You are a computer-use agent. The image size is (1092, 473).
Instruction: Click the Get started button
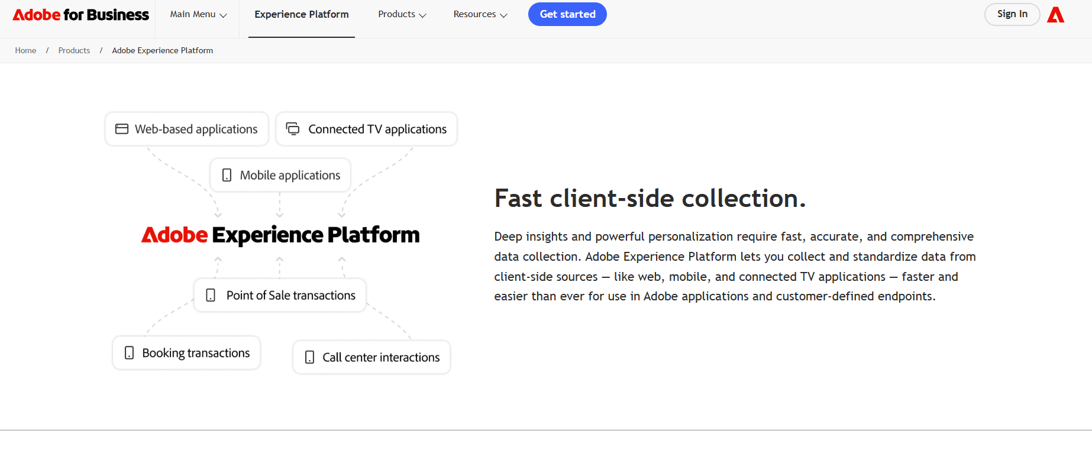[x=567, y=14]
